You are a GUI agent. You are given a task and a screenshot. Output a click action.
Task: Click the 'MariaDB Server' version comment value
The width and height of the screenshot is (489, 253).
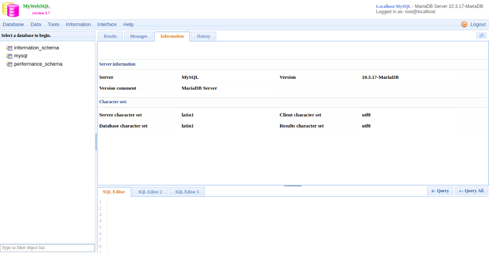click(199, 88)
